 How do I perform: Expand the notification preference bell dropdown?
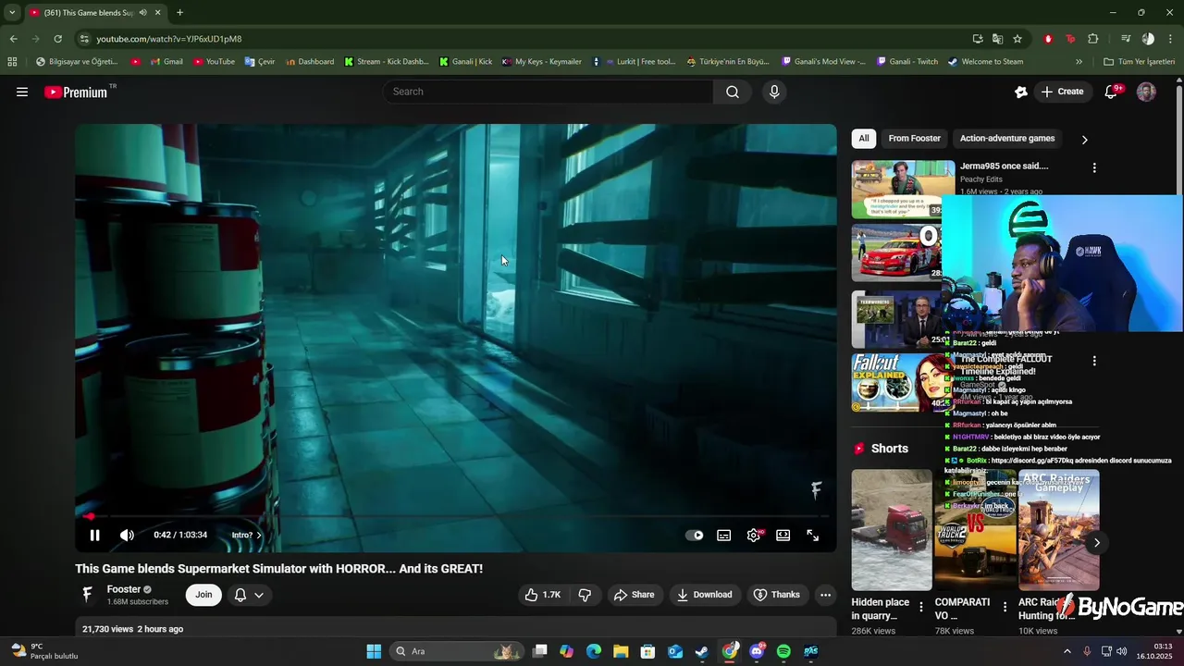[x=249, y=595]
